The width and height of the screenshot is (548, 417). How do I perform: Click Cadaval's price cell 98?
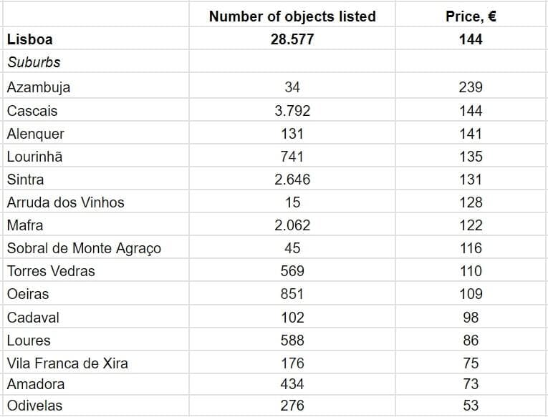[471, 318]
